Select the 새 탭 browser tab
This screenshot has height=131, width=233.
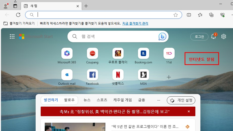point(51,6)
